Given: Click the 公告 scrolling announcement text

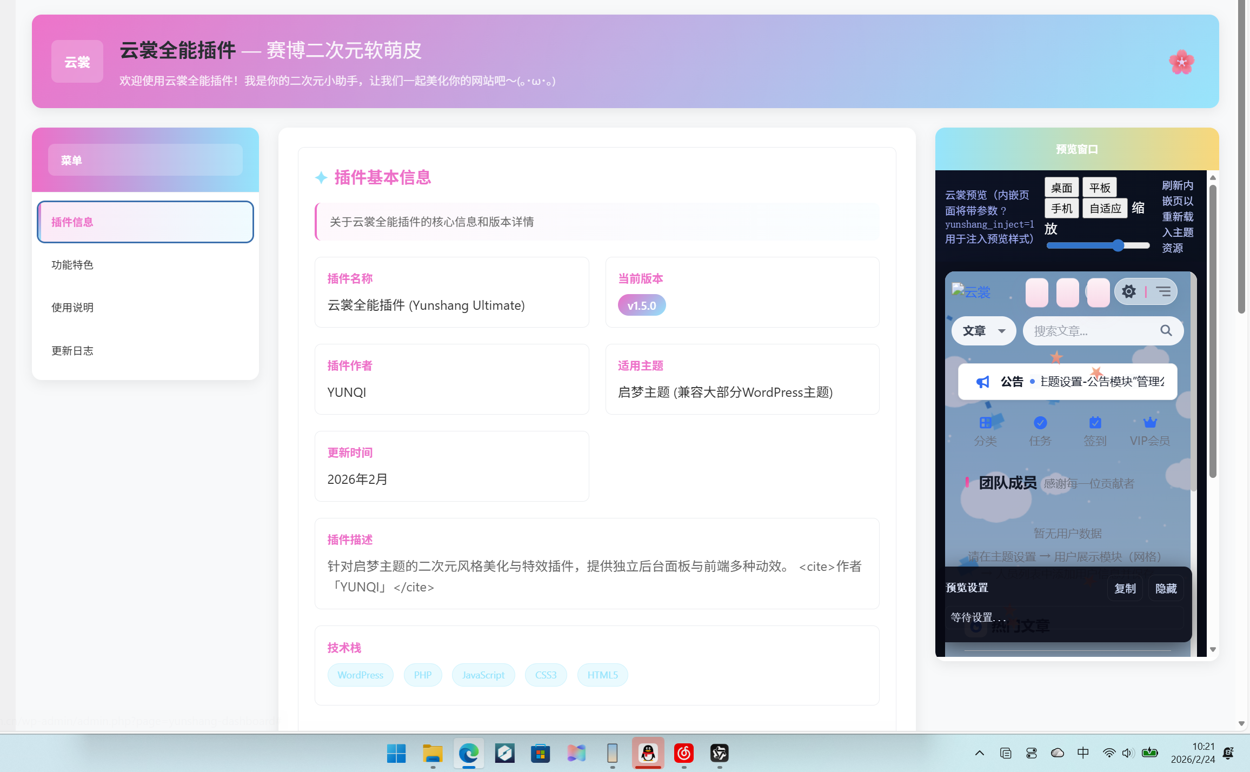Looking at the screenshot, I should click(1102, 382).
